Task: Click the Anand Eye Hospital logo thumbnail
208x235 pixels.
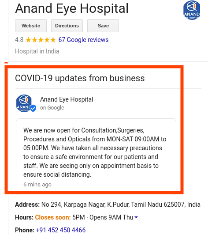Action: [192, 10]
